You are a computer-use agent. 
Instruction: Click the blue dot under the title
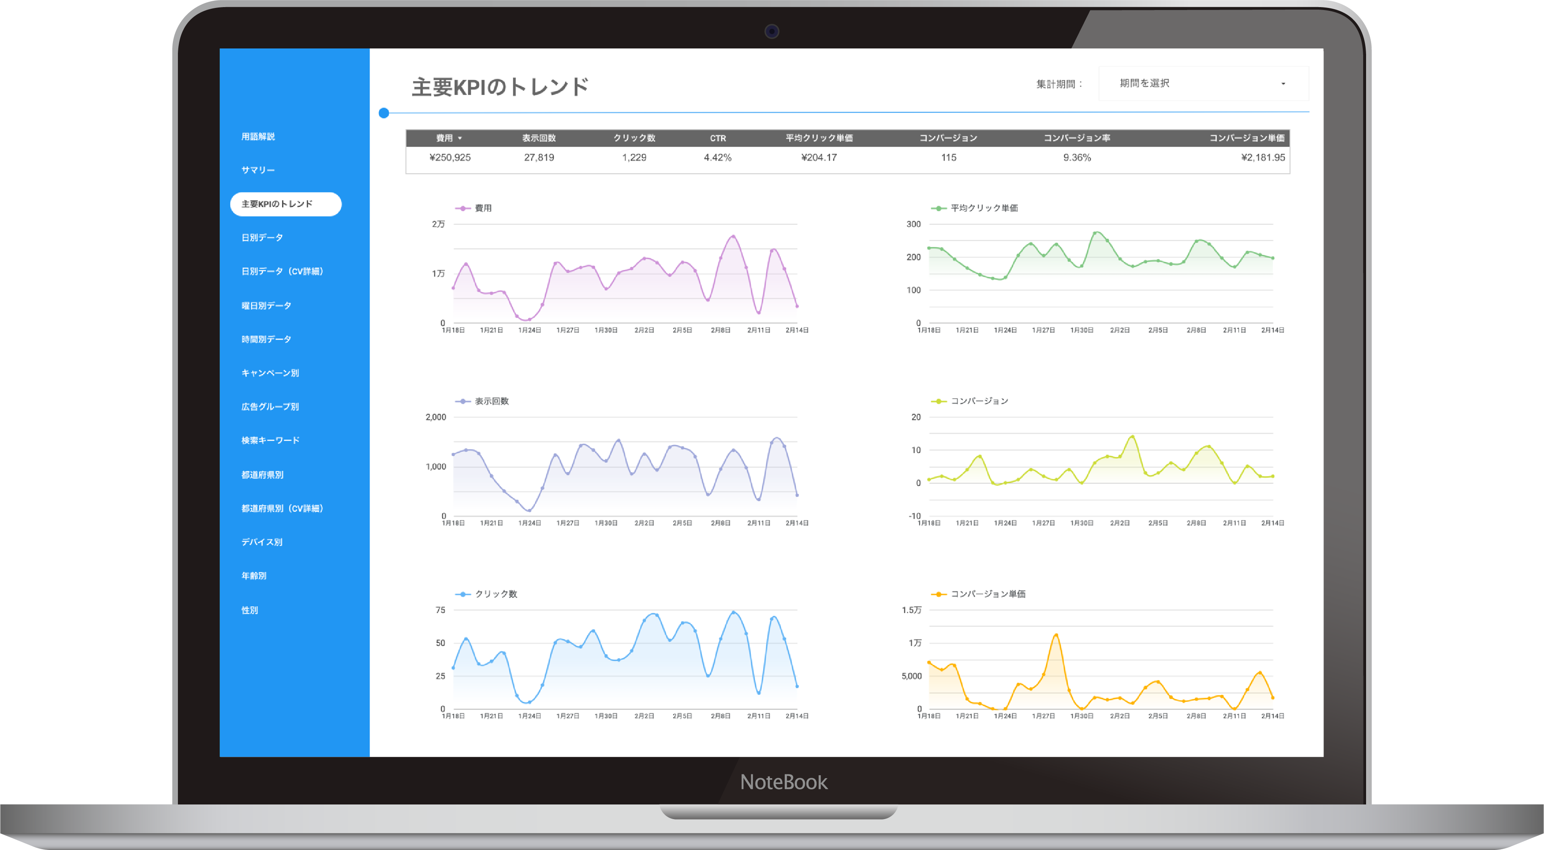[384, 113]
